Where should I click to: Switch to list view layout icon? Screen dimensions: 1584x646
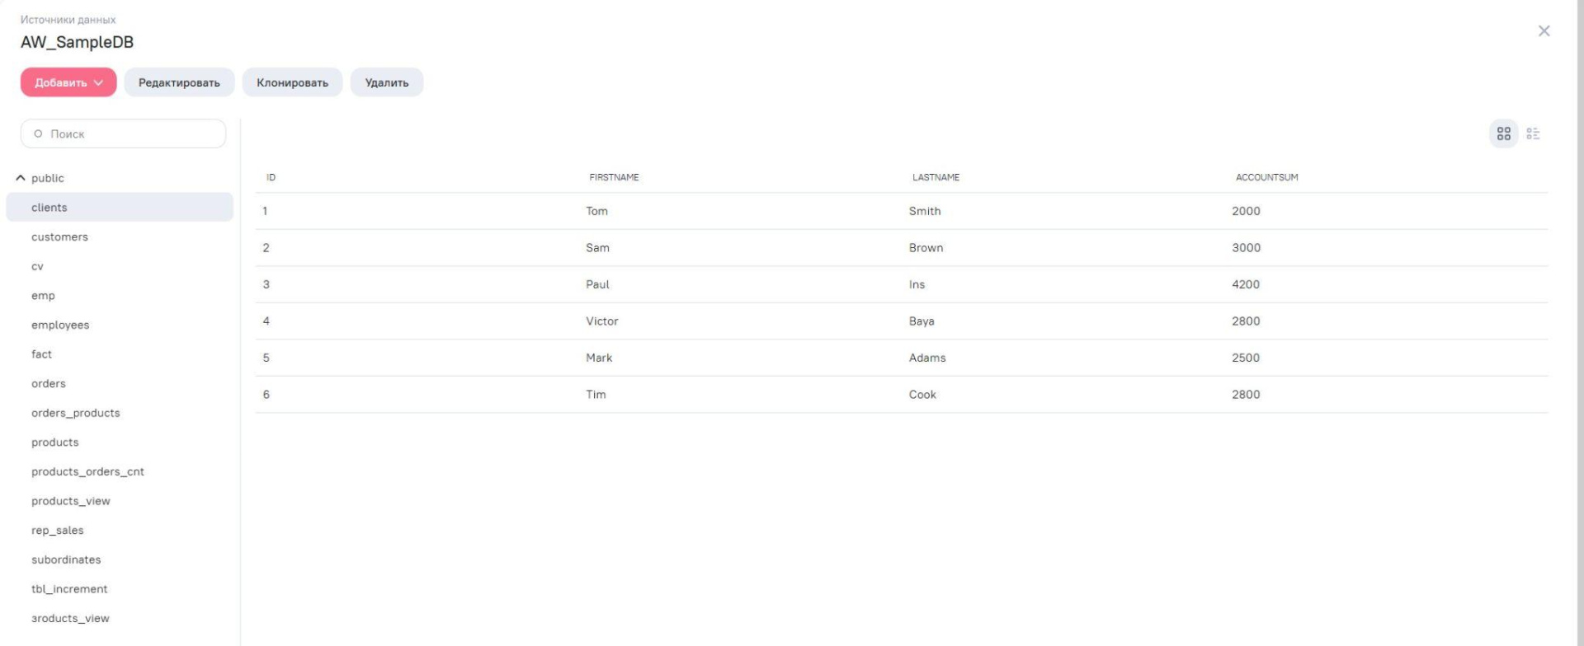(x=1533, y=133)
